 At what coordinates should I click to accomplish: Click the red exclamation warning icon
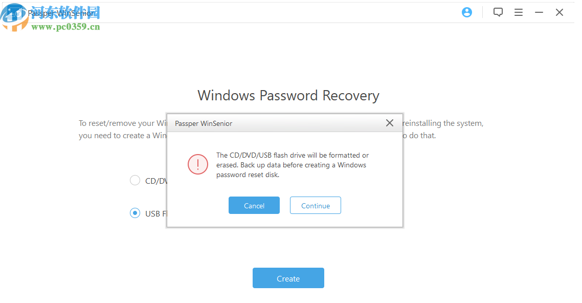click(x=198, y=164)
